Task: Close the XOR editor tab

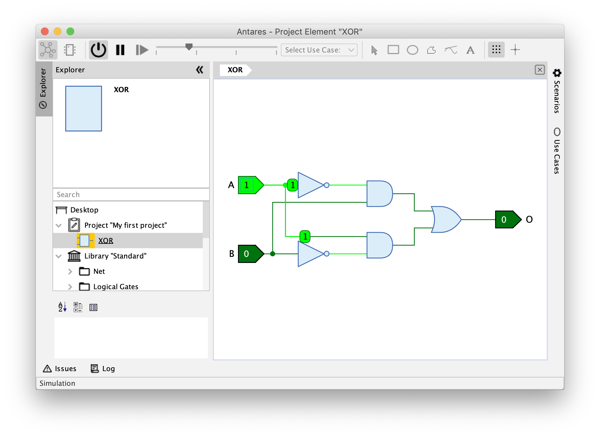Action: coord(540,70)
